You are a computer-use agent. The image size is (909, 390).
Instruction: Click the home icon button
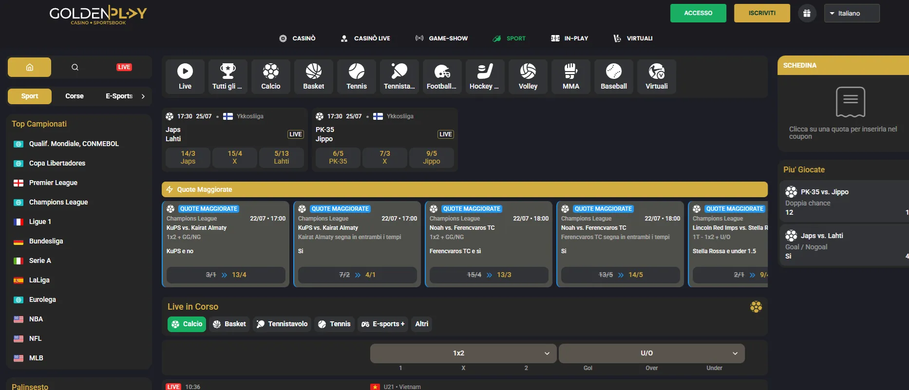click(x=29, y=67)
